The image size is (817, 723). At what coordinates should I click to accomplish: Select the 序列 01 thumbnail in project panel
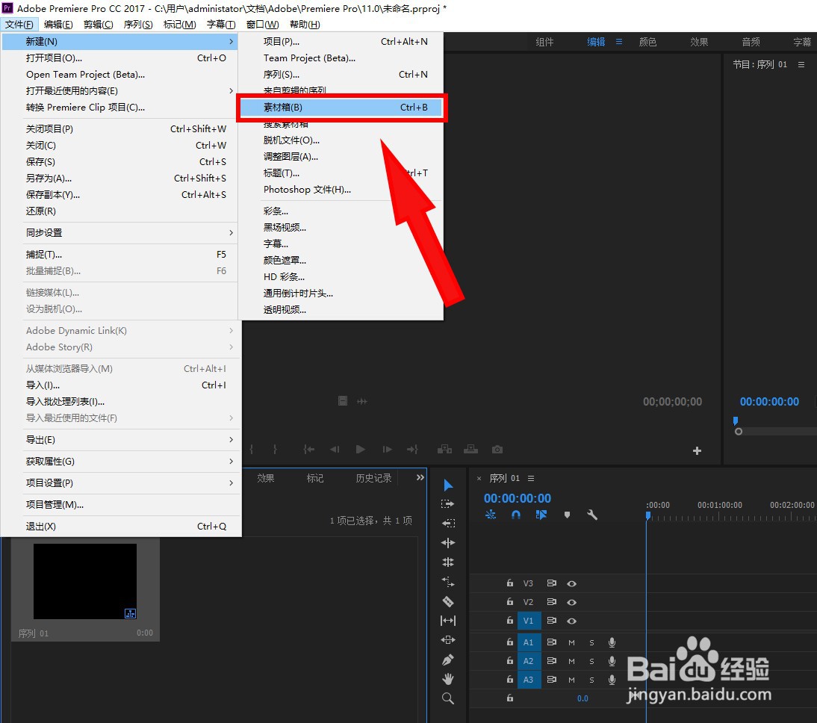pos(85,582)
